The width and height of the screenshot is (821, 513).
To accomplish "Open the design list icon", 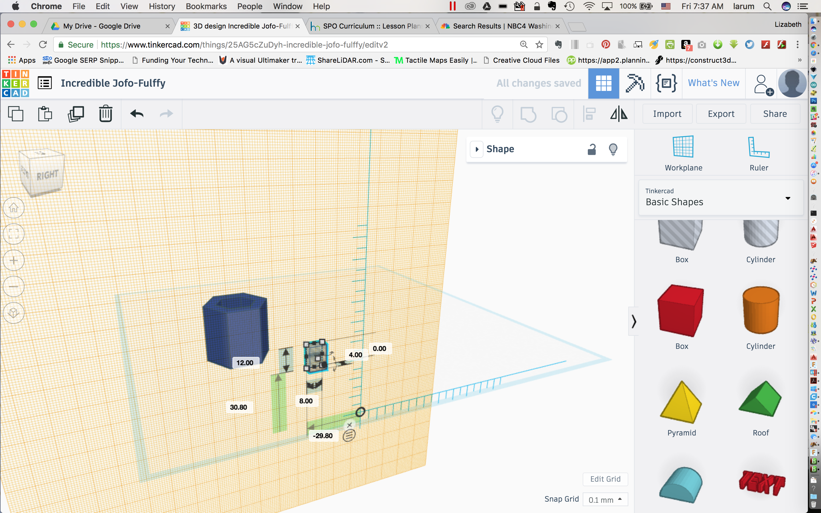I will pyautogui.click(x=44, y=83).
